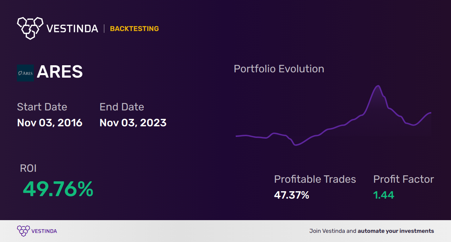Click the End Date label
Viewport: 451px width, 242px height.
coord(122,107)
